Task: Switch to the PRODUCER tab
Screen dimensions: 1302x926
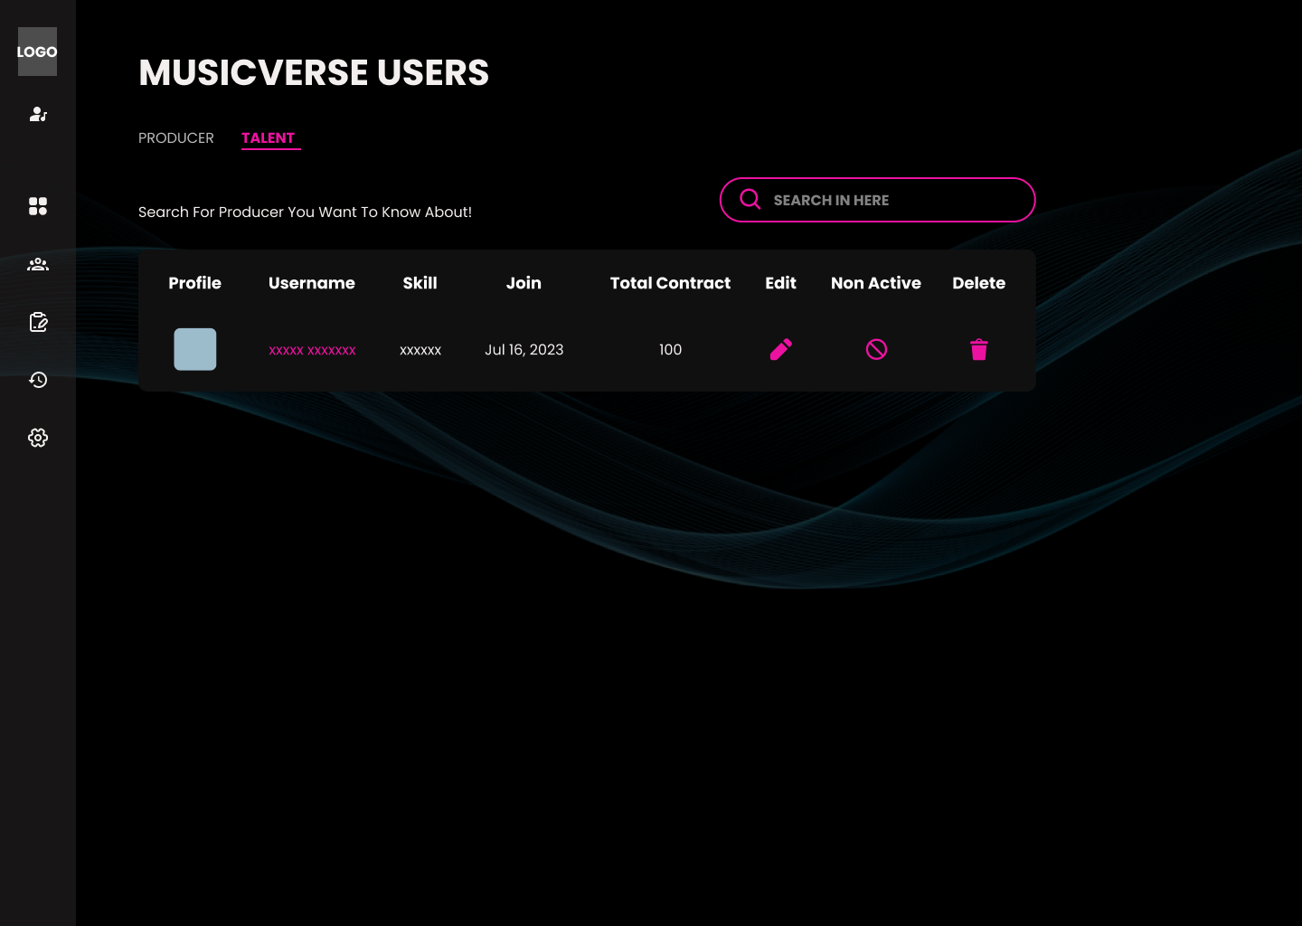Action: point(176,137)
